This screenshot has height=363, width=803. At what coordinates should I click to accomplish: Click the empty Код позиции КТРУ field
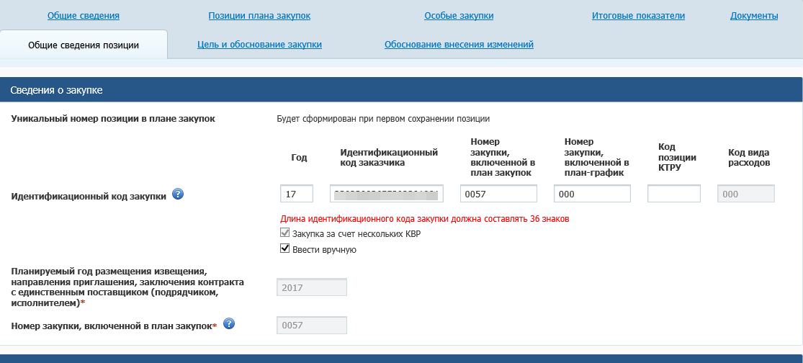673,194
